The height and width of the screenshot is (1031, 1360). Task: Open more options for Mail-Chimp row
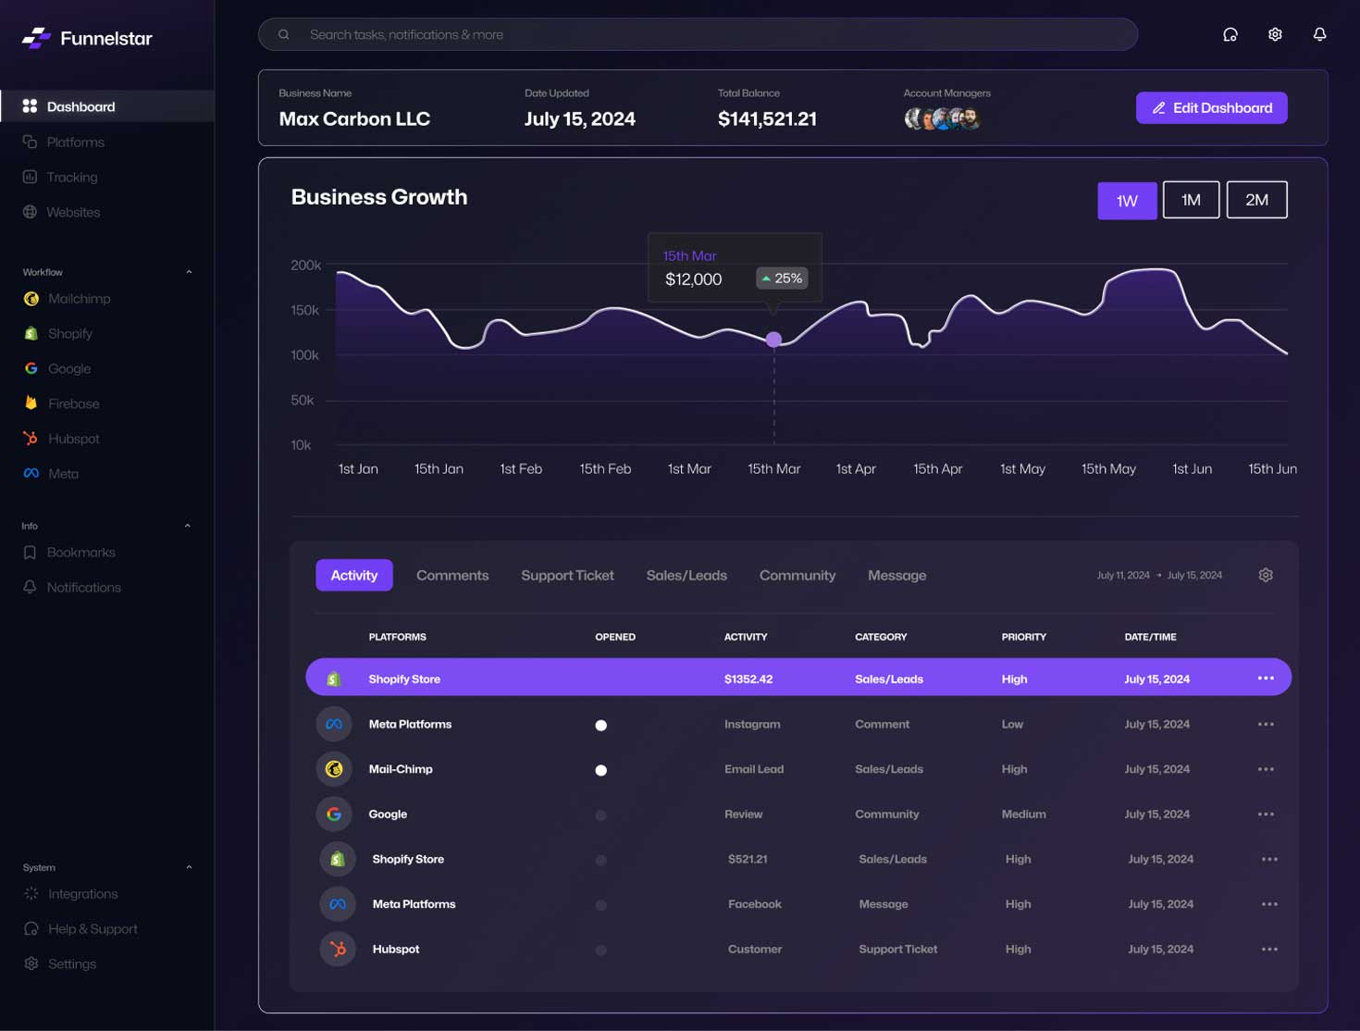pos(1266,769)
